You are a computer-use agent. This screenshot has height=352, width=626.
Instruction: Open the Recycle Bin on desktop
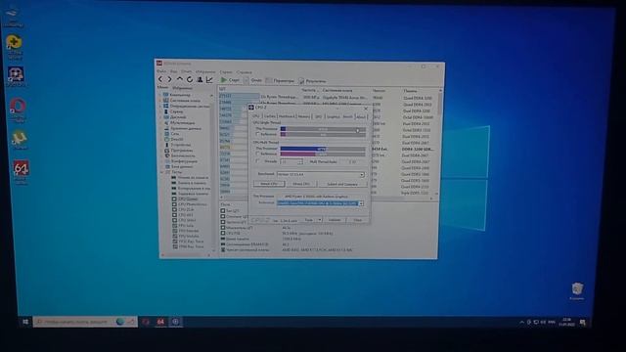click(x=577, y=291)
